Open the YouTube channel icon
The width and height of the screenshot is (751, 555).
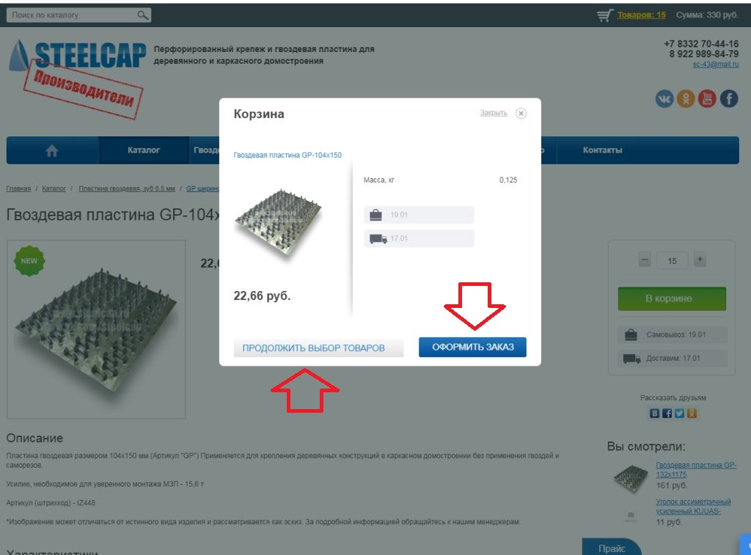tap(707, 99)
